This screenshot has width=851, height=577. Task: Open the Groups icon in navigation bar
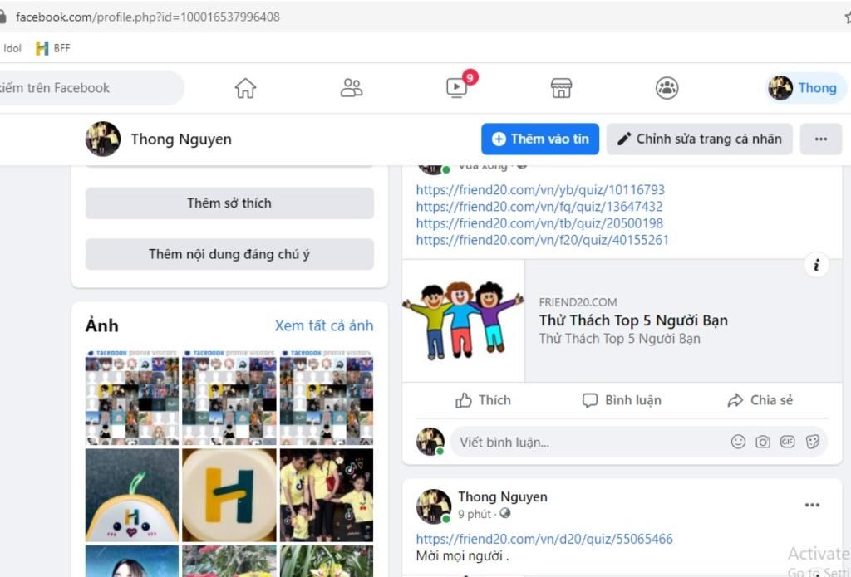667,88
